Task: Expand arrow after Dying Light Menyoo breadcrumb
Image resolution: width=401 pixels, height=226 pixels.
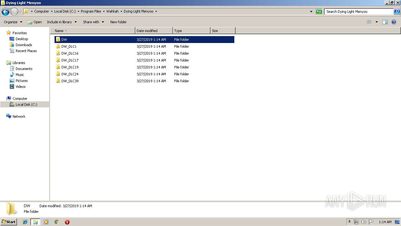Action: [x=156, y=11]
